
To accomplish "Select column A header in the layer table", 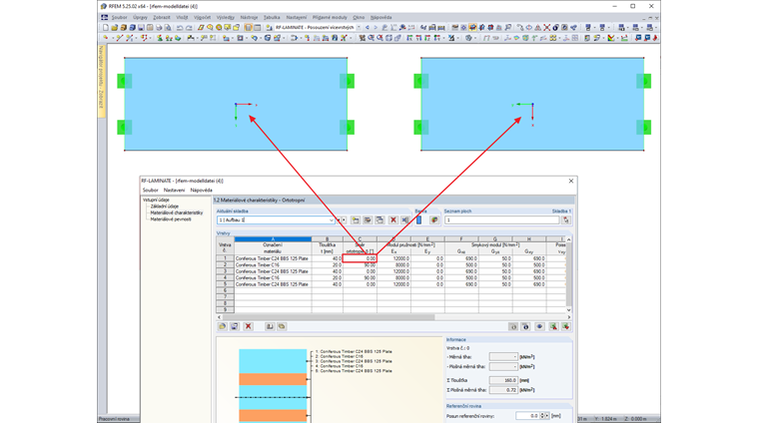I will 273,239.
